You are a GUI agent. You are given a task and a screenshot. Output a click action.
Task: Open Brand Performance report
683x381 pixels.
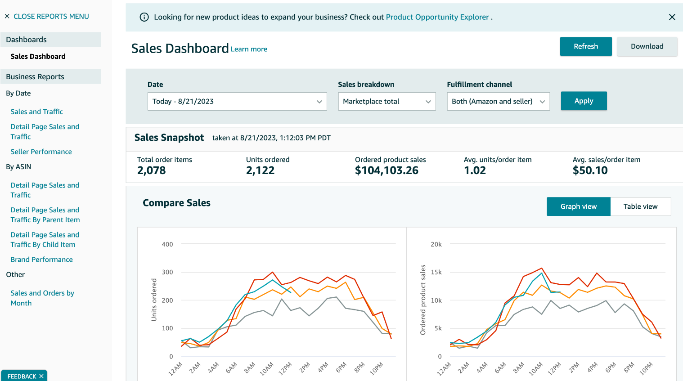[42, 260]
